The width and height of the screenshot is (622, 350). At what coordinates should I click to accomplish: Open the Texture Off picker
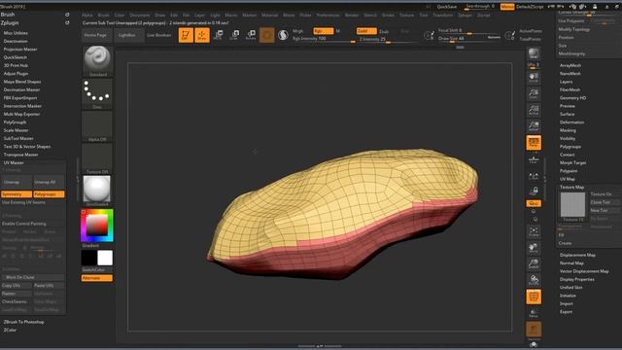pyautogui.click(x=97, y=158)
